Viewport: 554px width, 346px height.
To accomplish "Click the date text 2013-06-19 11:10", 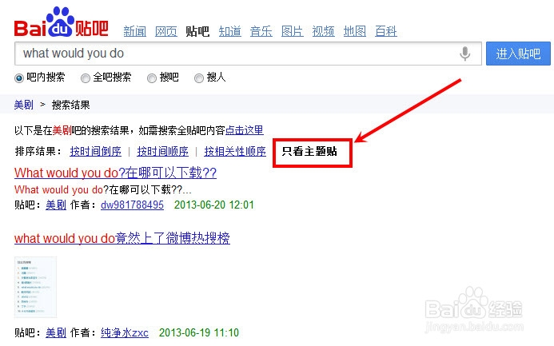I will point(199,332).
